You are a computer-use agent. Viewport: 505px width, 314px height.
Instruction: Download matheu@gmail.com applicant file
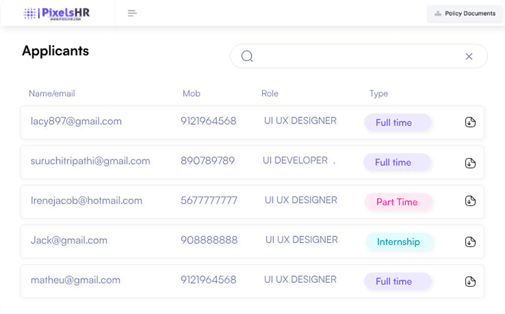470,281
